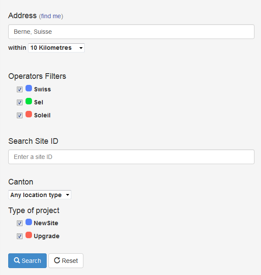The image size is (261, 275).
Task: Open the 10 Kilometres distance dropdown
Action: pyautogui.click(x=56, y=48)
